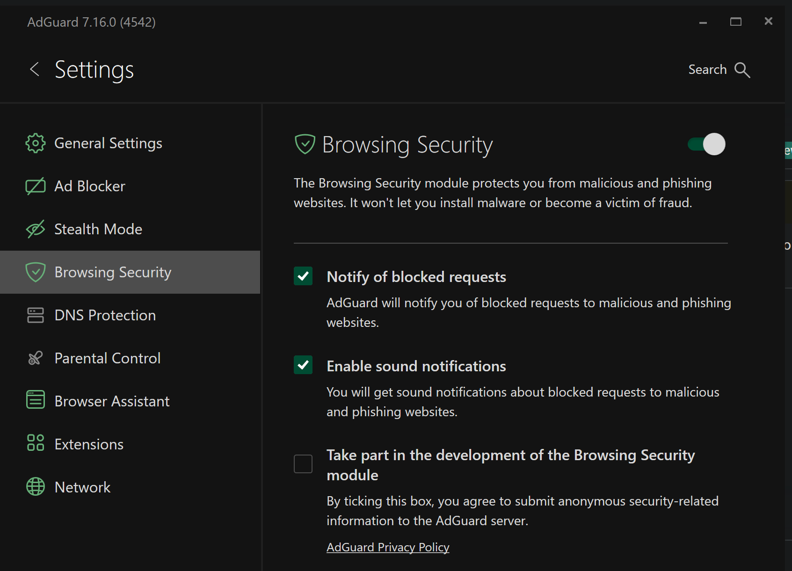
Task: Click the Ad Blocker crossed-box icon
Action: pyautogui.click(x=36, y=186)
